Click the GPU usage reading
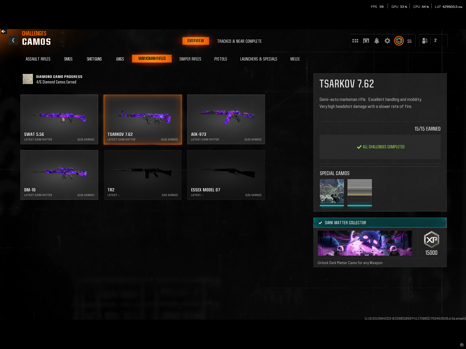The height and width of the screenshot is (349, 466). pos(399,7)
